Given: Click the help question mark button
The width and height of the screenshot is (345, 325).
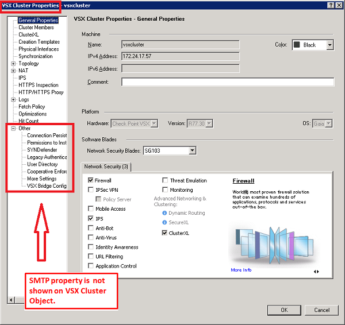Looking at the screenshot, I should 331,5.
